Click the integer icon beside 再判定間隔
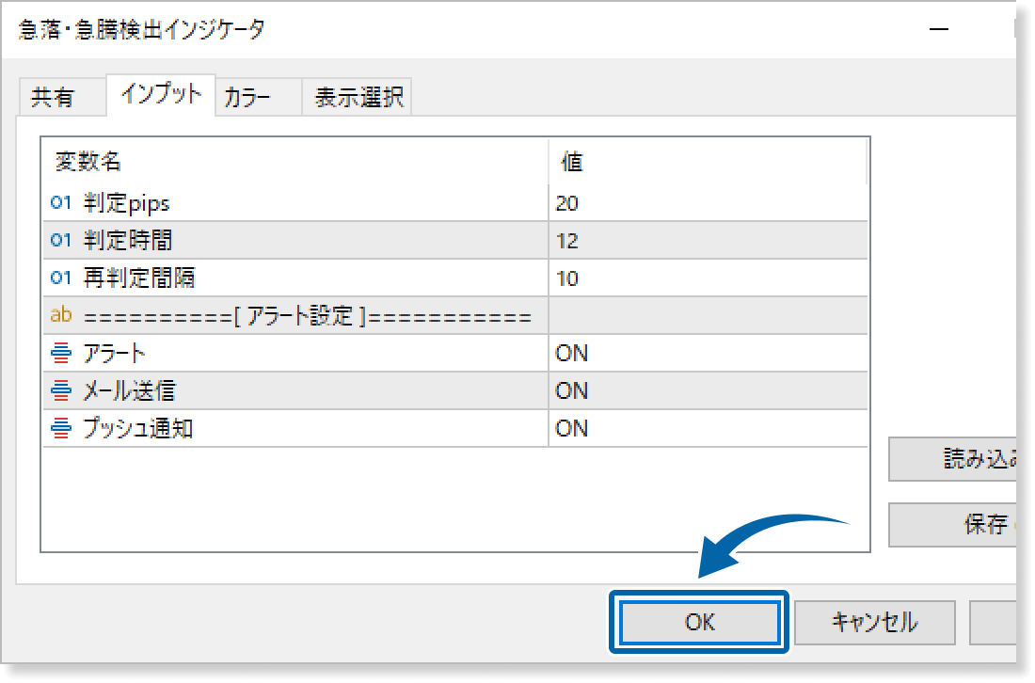 click(61, 278)
